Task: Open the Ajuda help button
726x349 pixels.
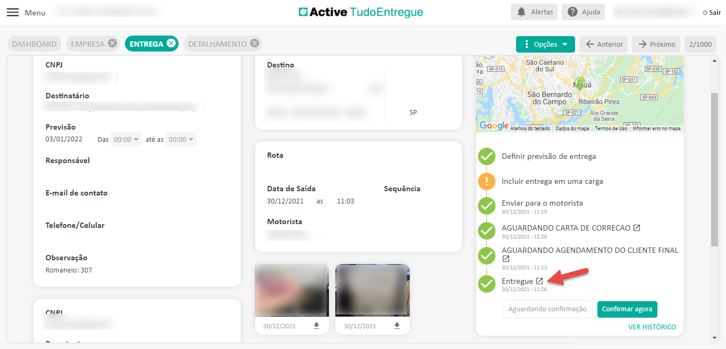Action: 583,12
